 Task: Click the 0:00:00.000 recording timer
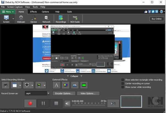(78, 101)
